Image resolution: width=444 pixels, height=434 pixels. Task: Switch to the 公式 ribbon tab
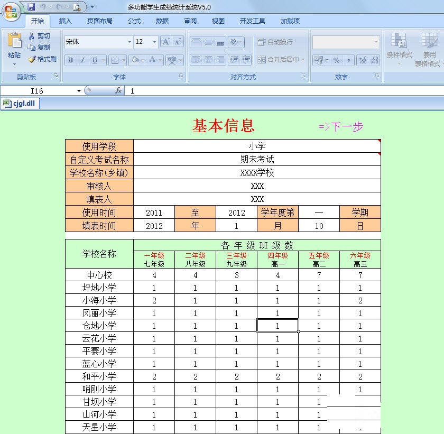pyautogui.click(x=134, y=21)
